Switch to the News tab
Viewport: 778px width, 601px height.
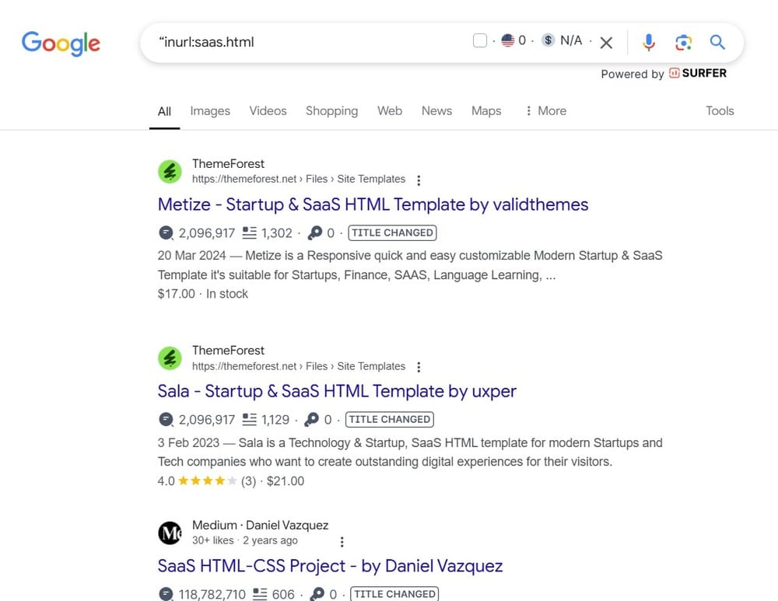coord(436,110)
